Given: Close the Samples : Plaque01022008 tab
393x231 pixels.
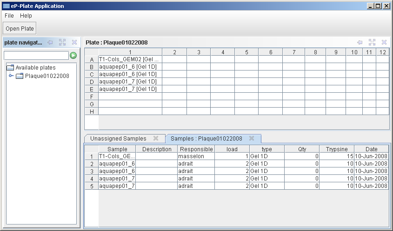Looking at the screenshot, I should pyautogui.click(x=252, y=138).
